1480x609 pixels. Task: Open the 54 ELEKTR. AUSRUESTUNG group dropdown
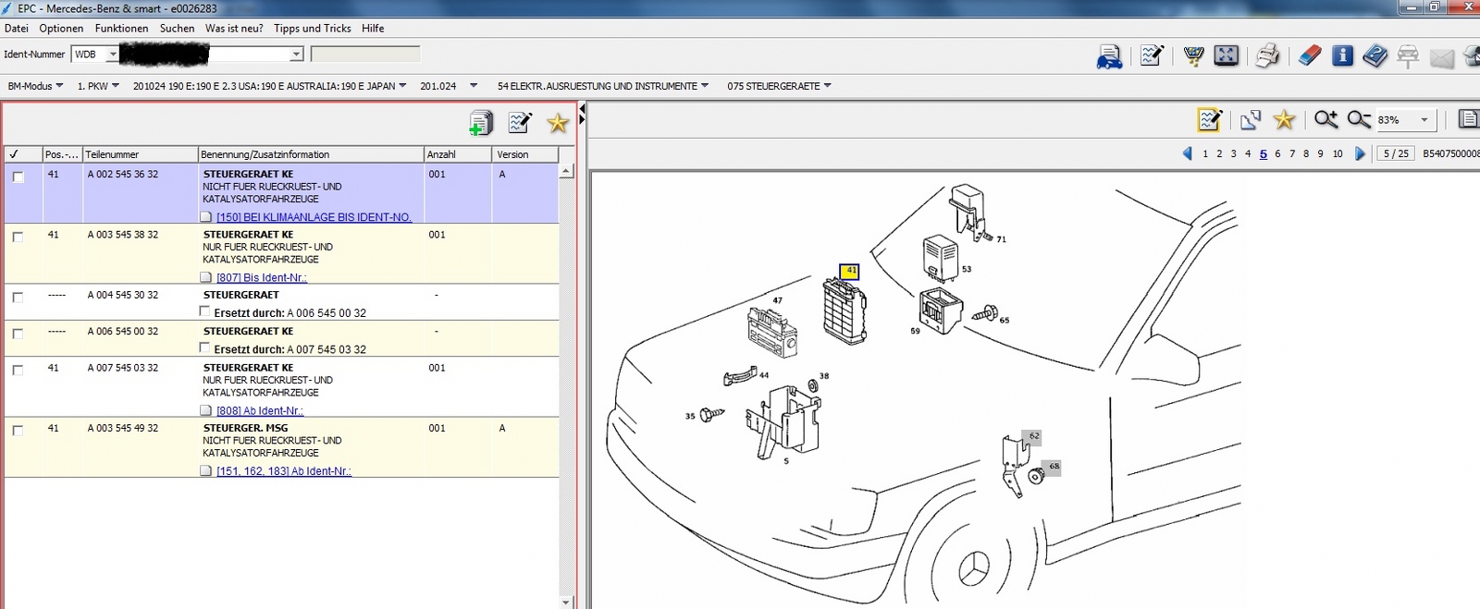click(603, 86)
